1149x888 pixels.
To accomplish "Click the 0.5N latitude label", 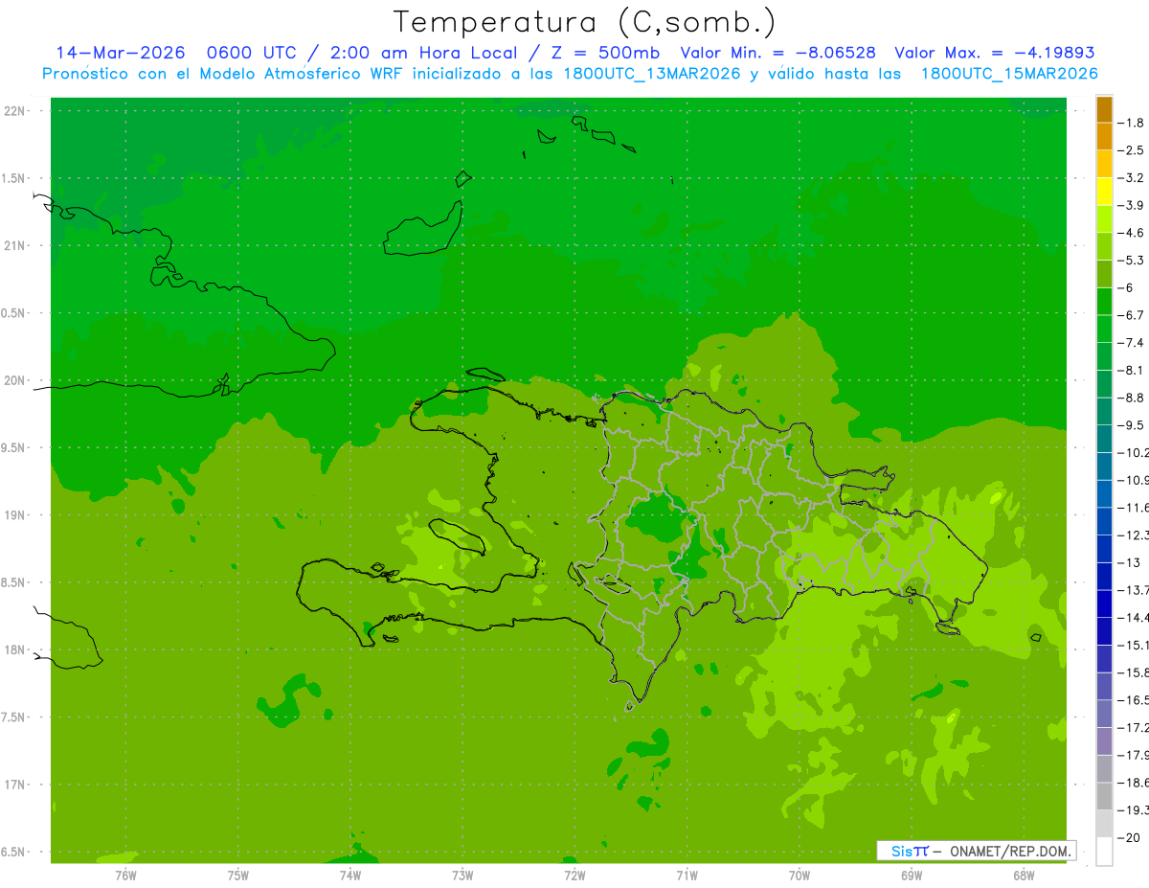I will coord(13,313).
